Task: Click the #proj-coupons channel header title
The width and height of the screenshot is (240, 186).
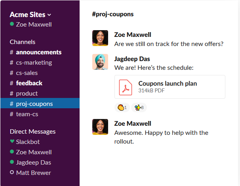Action: pyautogui.click(x=112, y=14)
